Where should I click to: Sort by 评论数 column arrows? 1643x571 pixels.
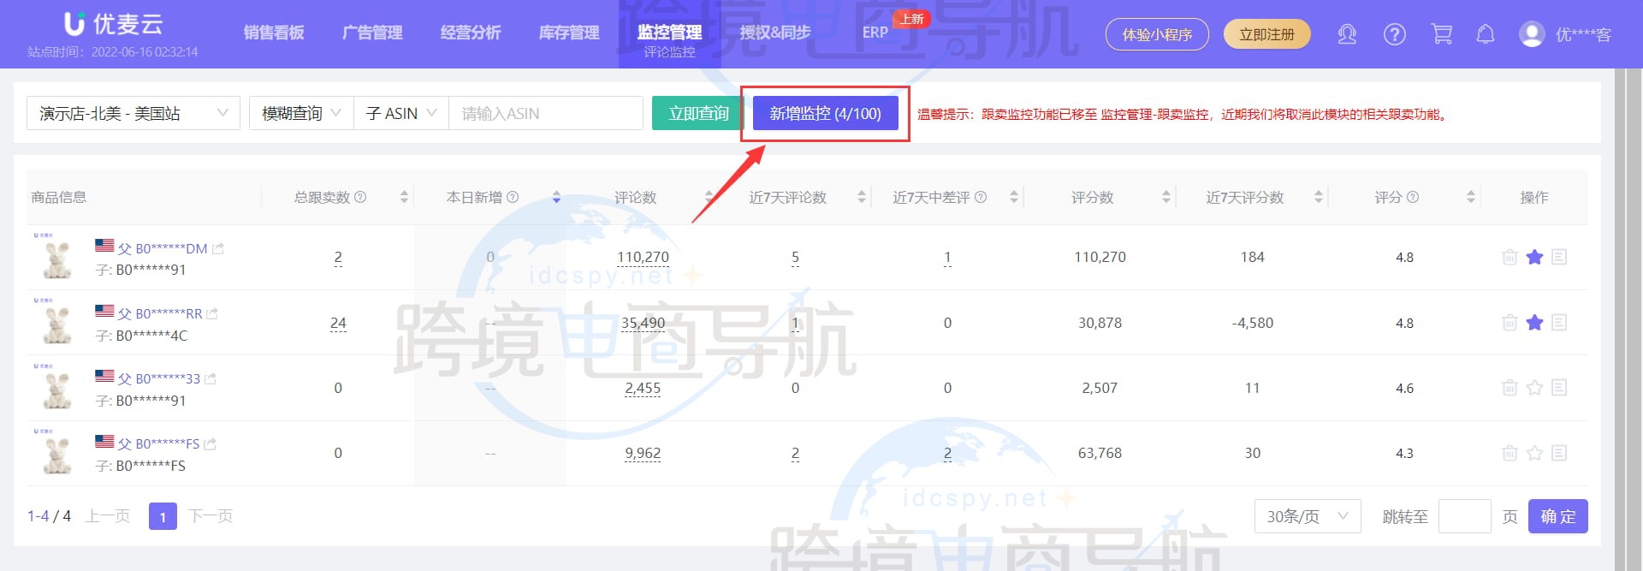pos(709,197)
